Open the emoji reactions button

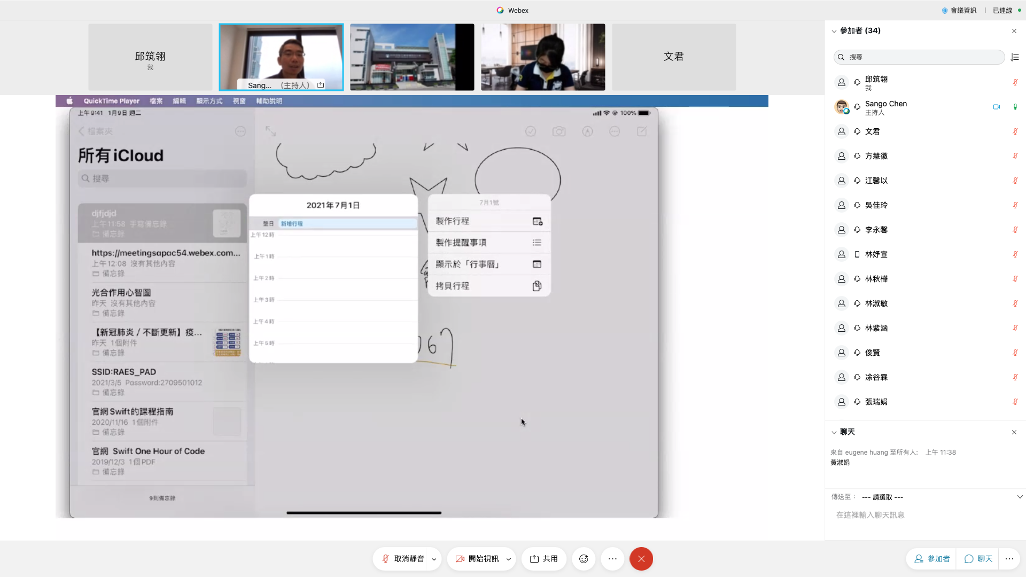(x=584, y=559)
